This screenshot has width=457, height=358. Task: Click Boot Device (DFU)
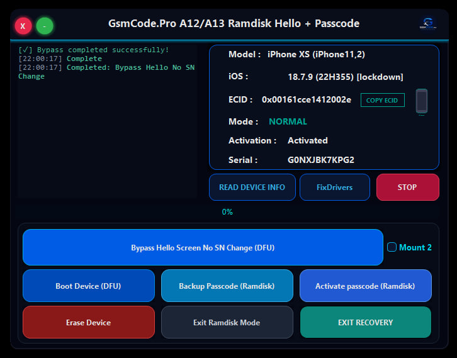[89, 286]
